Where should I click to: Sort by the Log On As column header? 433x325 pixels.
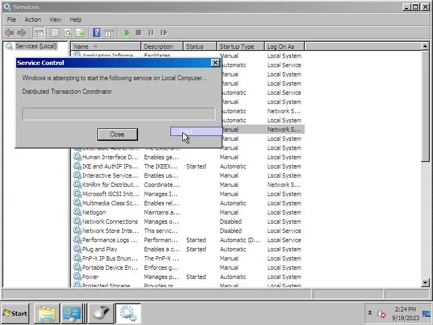(x=285, y=47)
